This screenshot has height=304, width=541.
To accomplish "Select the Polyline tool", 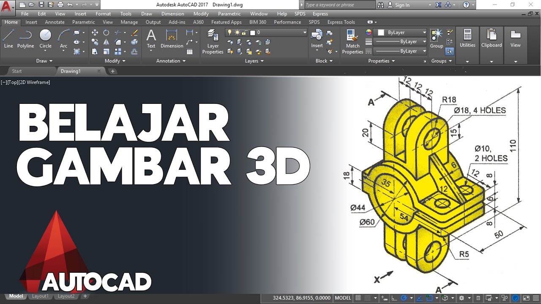I will click(x=26, y=39).
